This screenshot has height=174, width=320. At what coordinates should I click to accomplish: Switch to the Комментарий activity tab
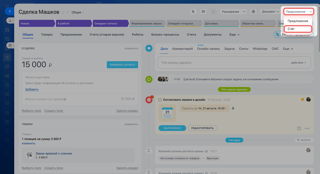pyautogui.click(x=182, y=49)
